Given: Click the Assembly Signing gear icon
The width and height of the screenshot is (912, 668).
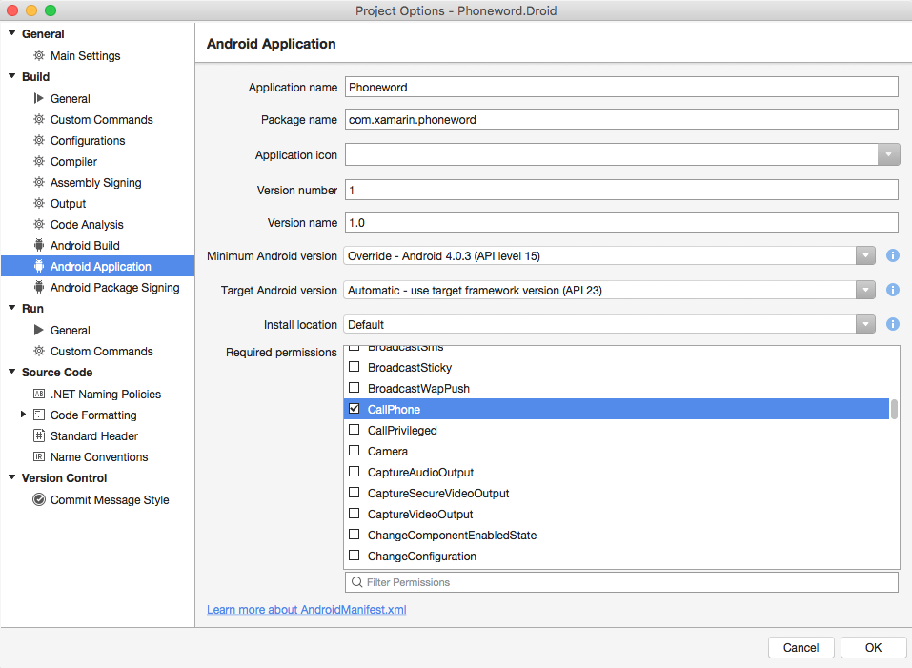Looking at the screenshot, I should (x=39, y=183).
